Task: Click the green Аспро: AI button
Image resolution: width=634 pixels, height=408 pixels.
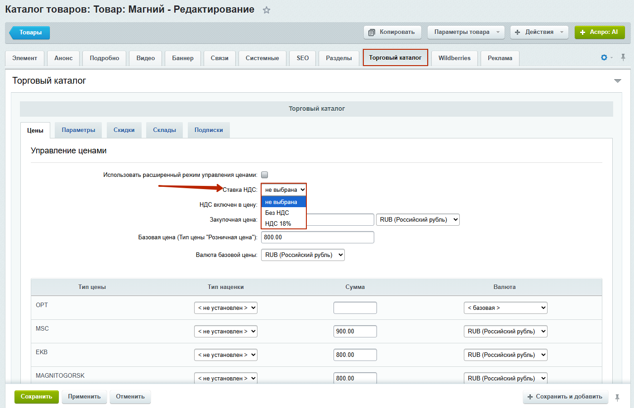Action: click(x=599, y=32)
